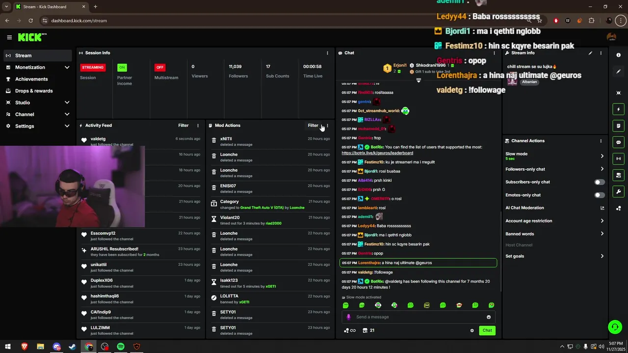Open Steam from the Windows taskbar
This screenshot has height=353, width=628.
click(x=73, y=347)
